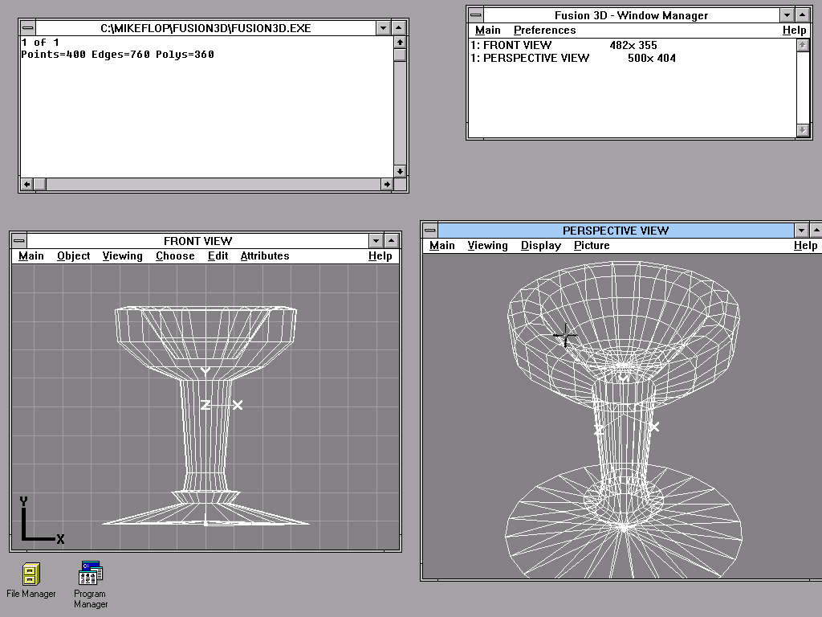822x617 pixels.
Task: Open the Preferences menu in Window Manager
Action: point(544,31)
